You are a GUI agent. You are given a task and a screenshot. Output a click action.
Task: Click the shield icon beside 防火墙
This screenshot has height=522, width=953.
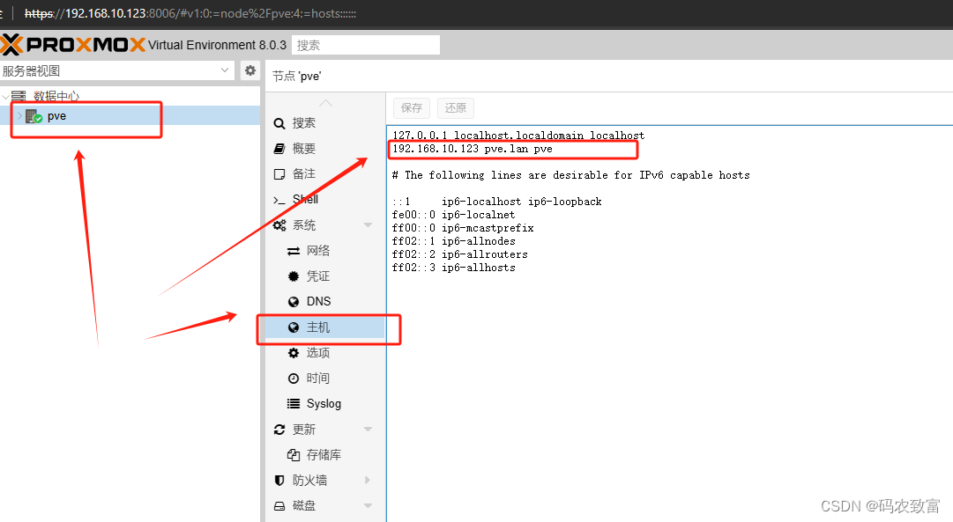[x=279, y=480]
